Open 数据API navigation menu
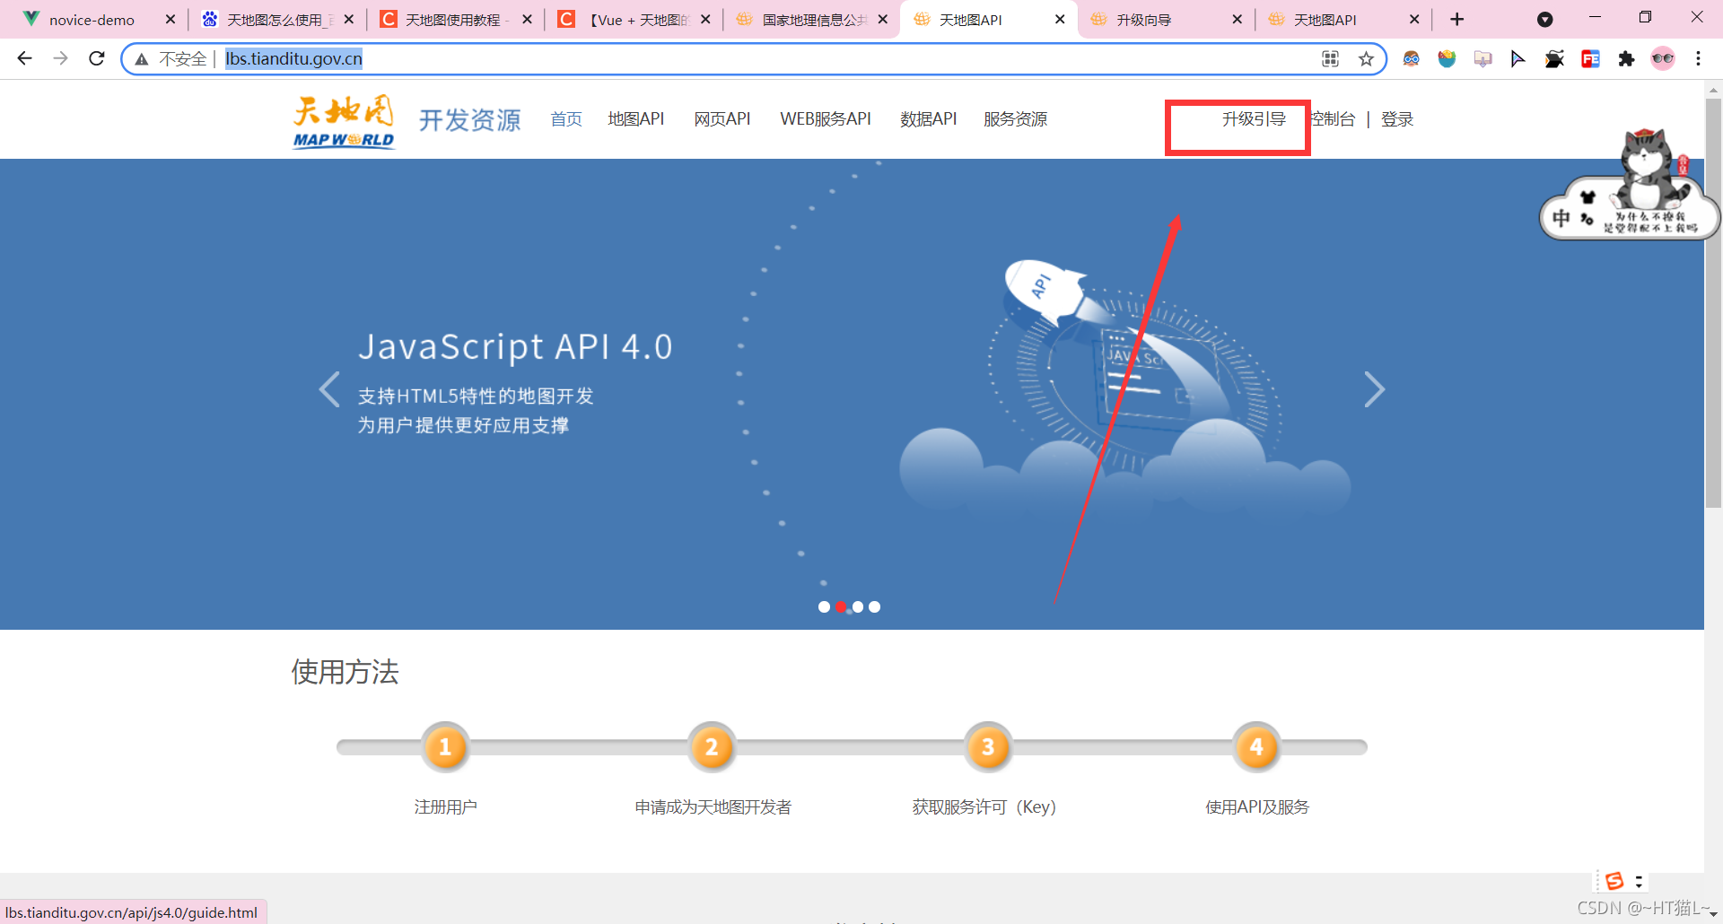 pos(929,119)
